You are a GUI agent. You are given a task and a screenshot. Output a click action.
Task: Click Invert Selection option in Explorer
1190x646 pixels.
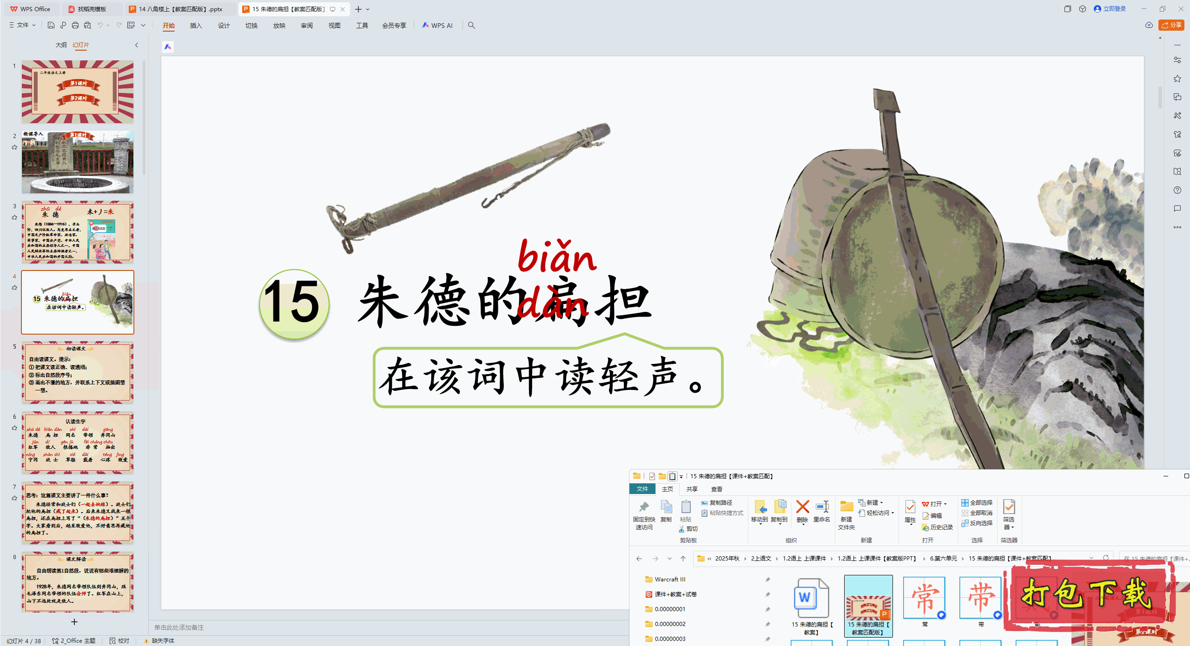click(x=977, y=523)
